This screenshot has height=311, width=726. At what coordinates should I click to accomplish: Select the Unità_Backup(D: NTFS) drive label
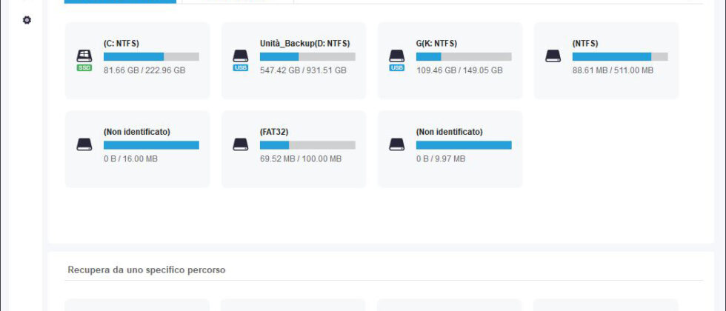(x=305, y=43)
